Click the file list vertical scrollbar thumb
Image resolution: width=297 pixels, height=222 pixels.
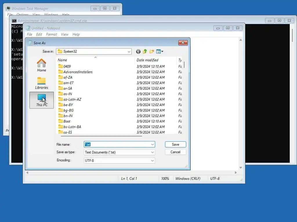[x=184, y=65]
